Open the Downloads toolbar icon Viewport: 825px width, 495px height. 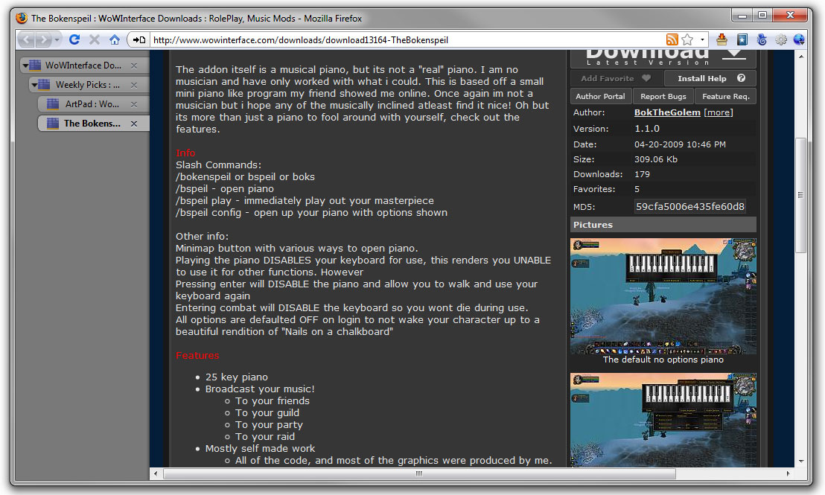[x=722, y=39]
